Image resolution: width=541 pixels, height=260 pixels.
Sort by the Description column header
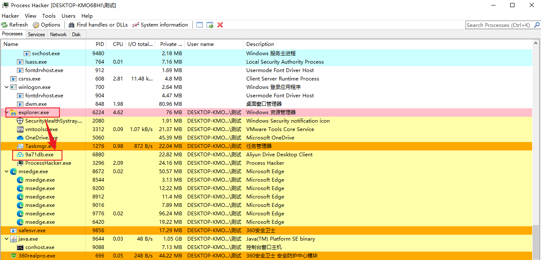click(260, 44)
